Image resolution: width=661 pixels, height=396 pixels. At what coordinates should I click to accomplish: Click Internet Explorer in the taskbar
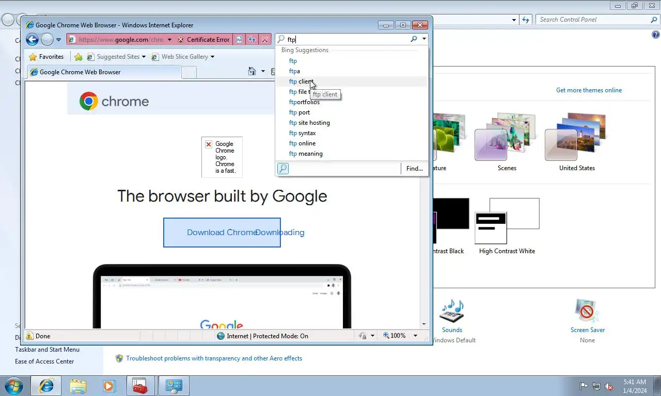46,386
